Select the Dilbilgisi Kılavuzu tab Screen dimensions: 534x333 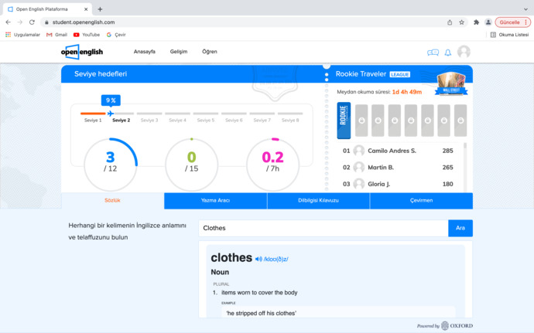tap(318, 201)
